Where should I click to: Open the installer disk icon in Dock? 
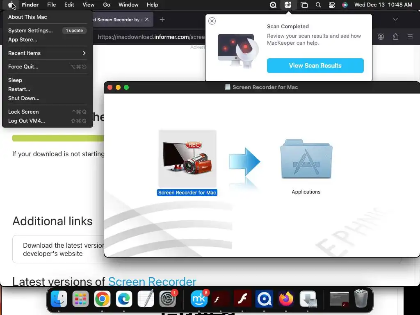(x=308, y=299)
